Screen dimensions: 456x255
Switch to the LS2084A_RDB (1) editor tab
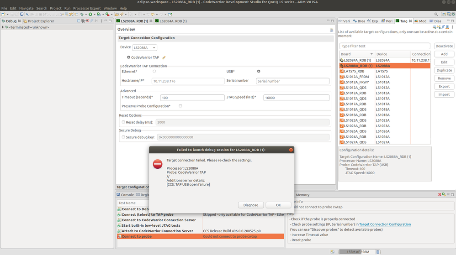171,21
